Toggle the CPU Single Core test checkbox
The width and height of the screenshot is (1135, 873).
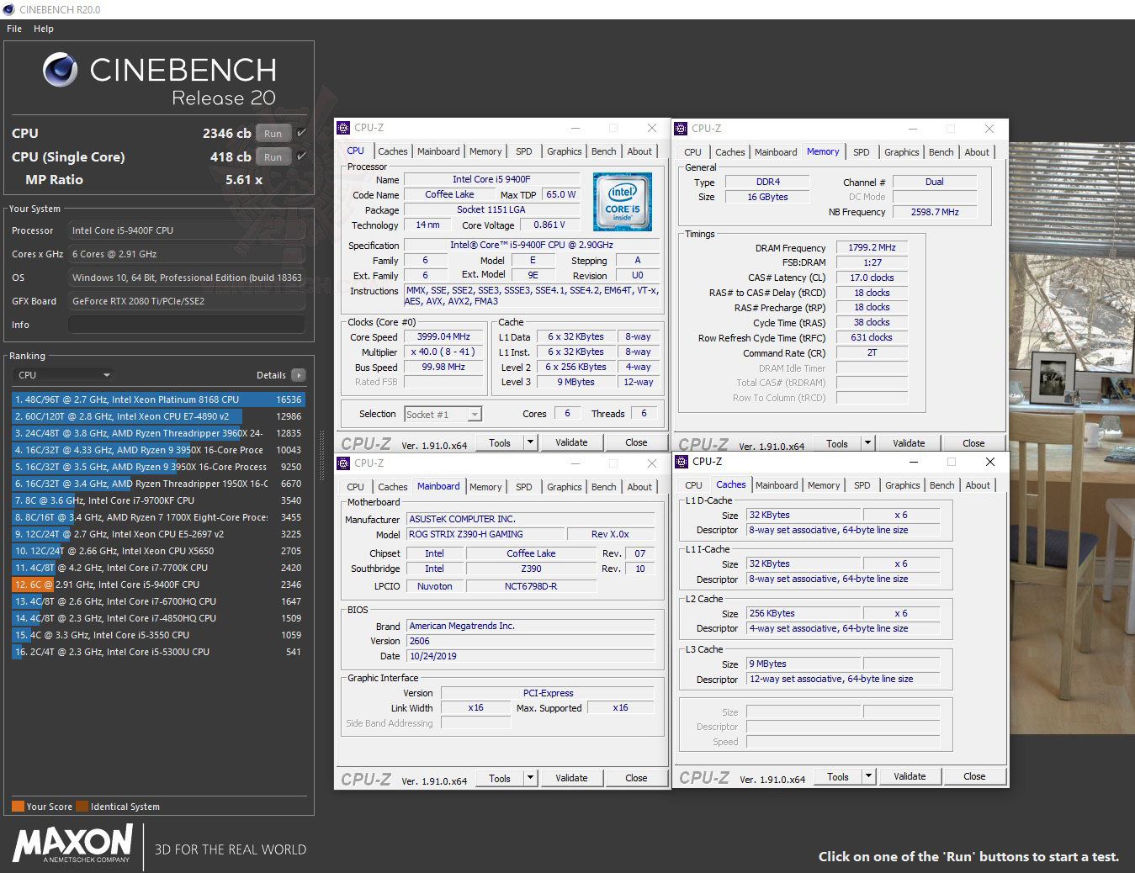point(301,156)
